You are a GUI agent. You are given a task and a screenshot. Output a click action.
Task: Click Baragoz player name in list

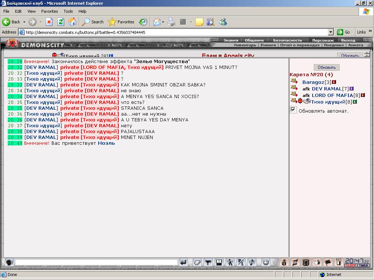pos(313,82)
